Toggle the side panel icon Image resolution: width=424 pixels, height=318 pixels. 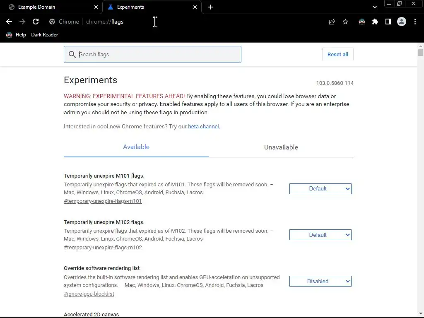[388, 22]
